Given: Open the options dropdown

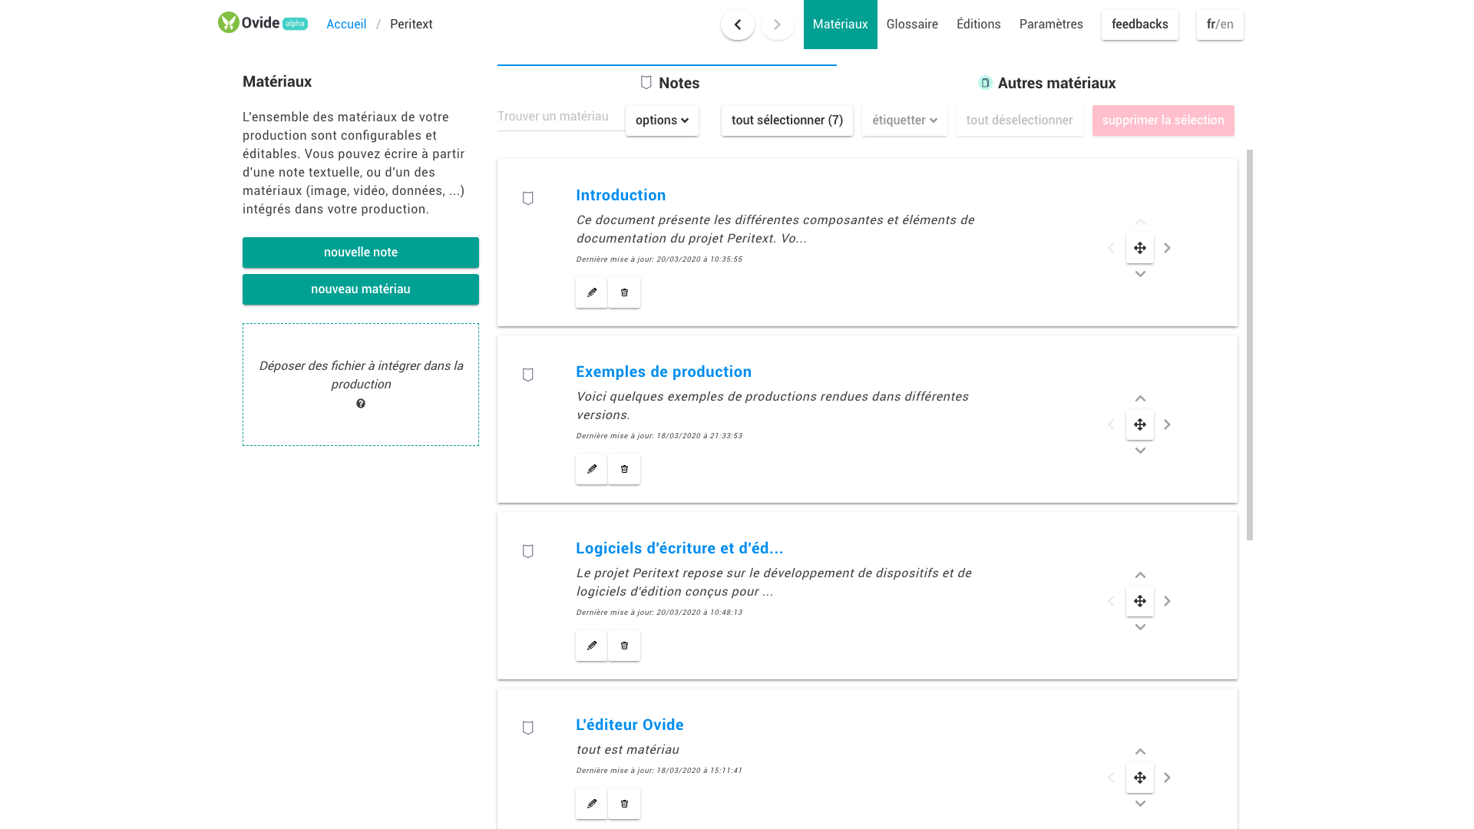Looking at the screenshot, I should 662,121.
